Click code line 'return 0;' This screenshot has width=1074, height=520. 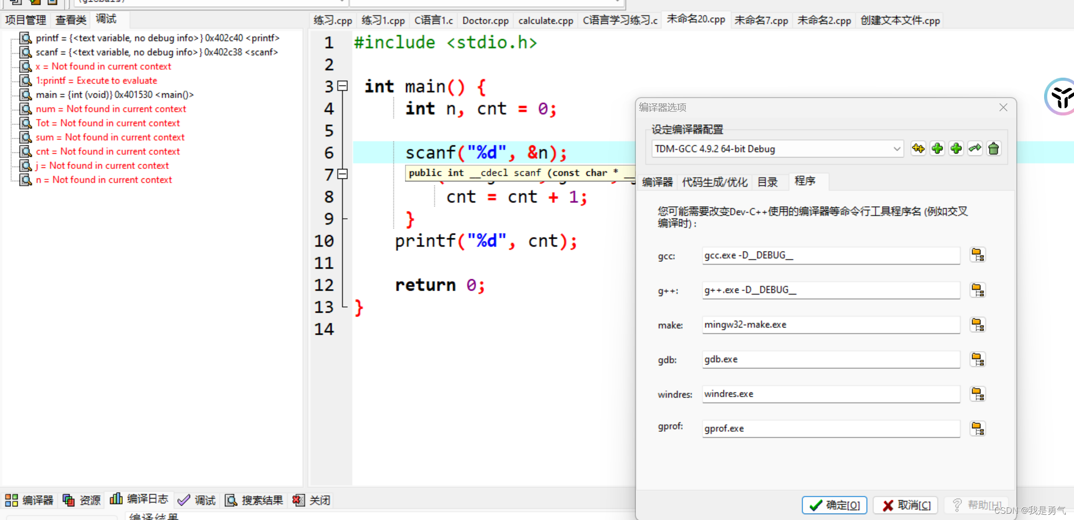(440, 285)
